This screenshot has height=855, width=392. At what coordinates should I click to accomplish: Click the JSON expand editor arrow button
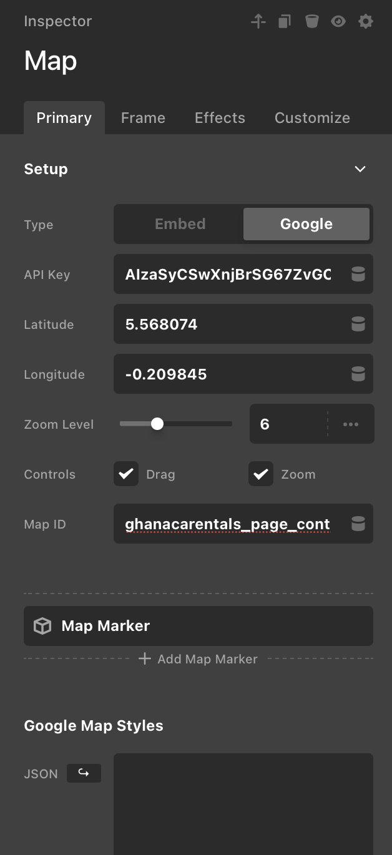pyautogui.click(x=84, y=773)
